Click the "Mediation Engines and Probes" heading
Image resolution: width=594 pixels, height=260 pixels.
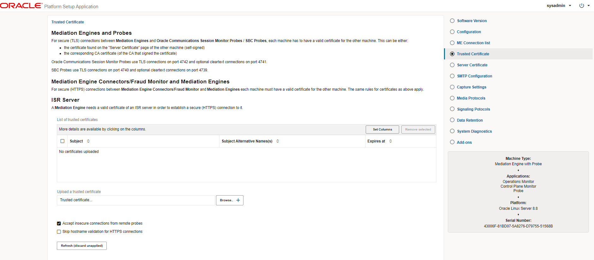point(92,33)
